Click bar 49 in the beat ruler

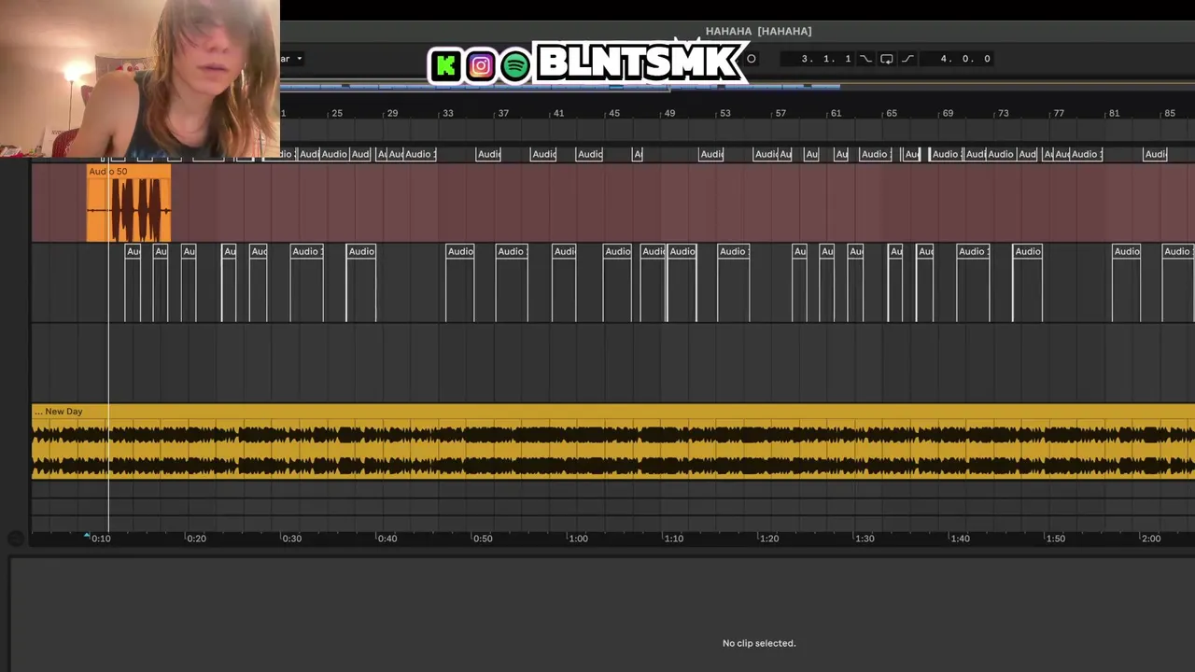click(669, 113)
